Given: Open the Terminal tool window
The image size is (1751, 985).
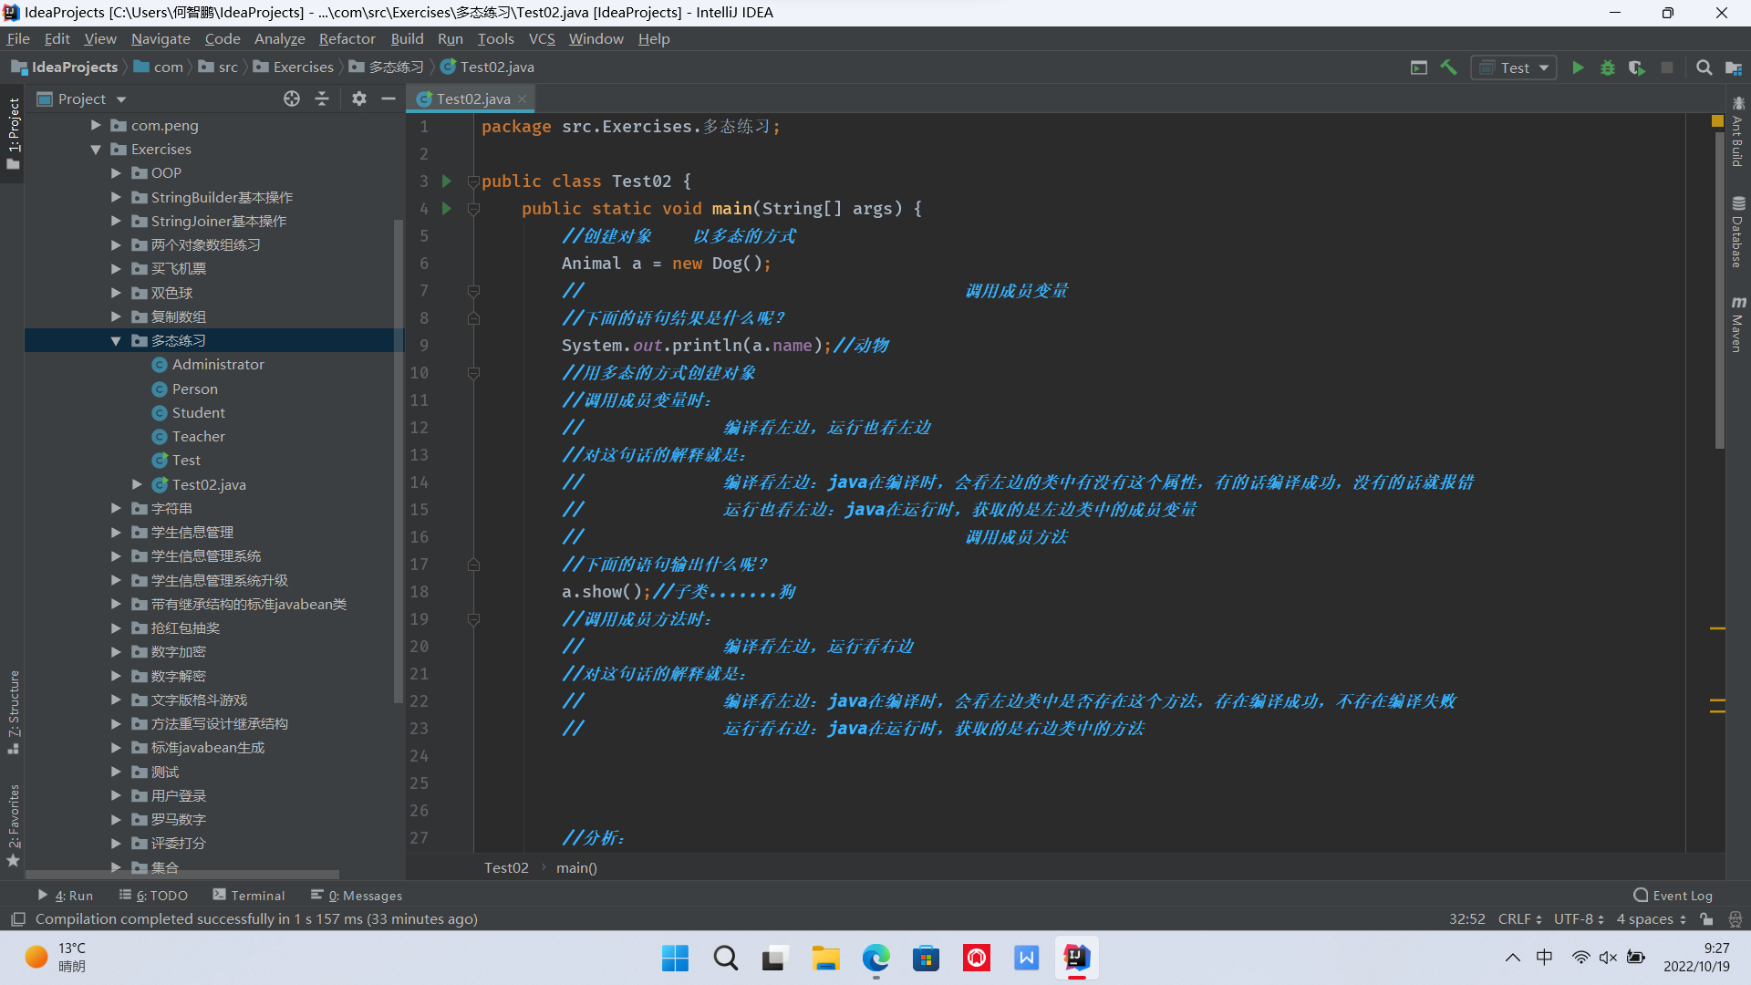Looking at the screenshot, I should (248, 896).
